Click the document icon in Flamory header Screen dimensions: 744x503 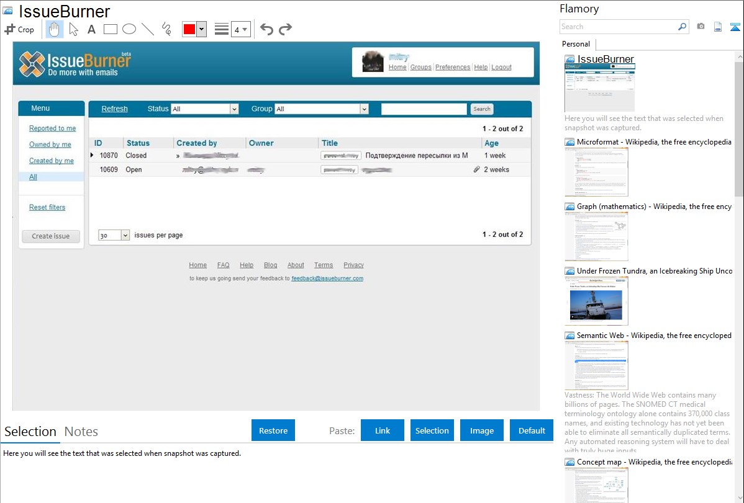click(718, 27)
